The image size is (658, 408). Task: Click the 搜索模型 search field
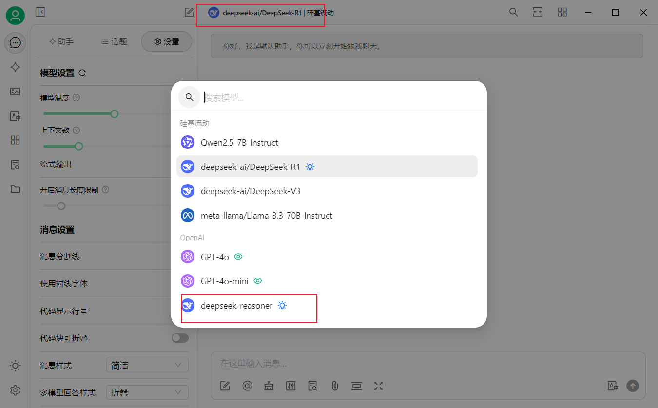(x=341, y=97)
